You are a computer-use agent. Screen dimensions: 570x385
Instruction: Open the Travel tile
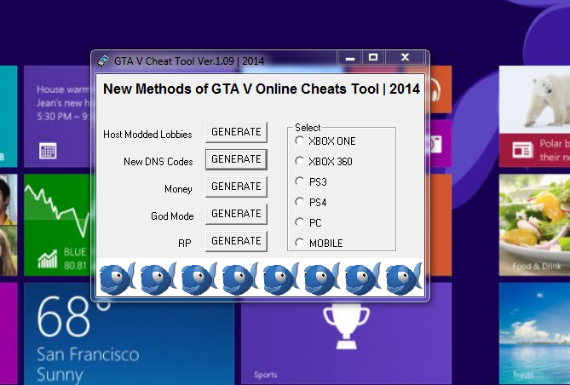tap(534, 334)
